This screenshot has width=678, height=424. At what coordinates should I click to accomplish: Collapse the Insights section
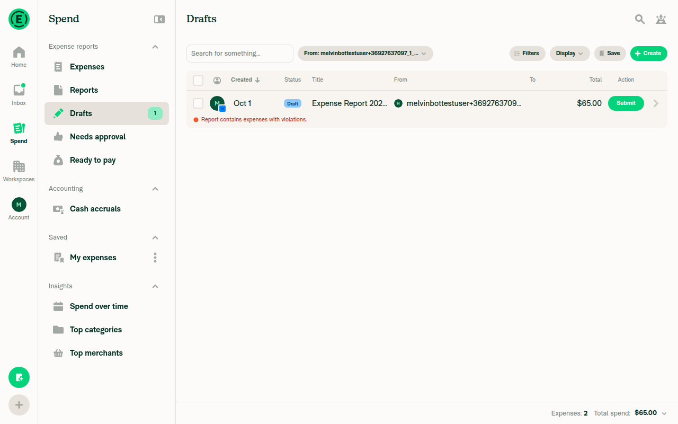[155, 286]
